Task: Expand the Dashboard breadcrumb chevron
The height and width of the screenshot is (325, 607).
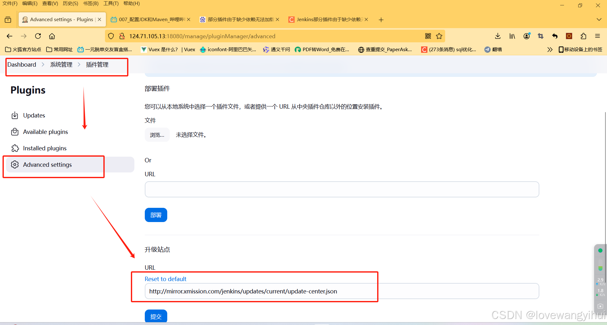Action: click(43, 64)
